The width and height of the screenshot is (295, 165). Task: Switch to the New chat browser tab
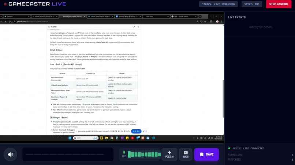point(156,16)
